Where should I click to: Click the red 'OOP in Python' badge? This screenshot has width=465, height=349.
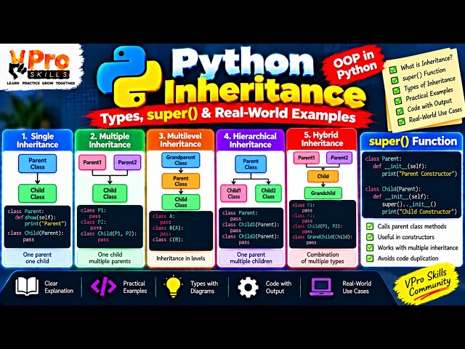tap(355, 65)
